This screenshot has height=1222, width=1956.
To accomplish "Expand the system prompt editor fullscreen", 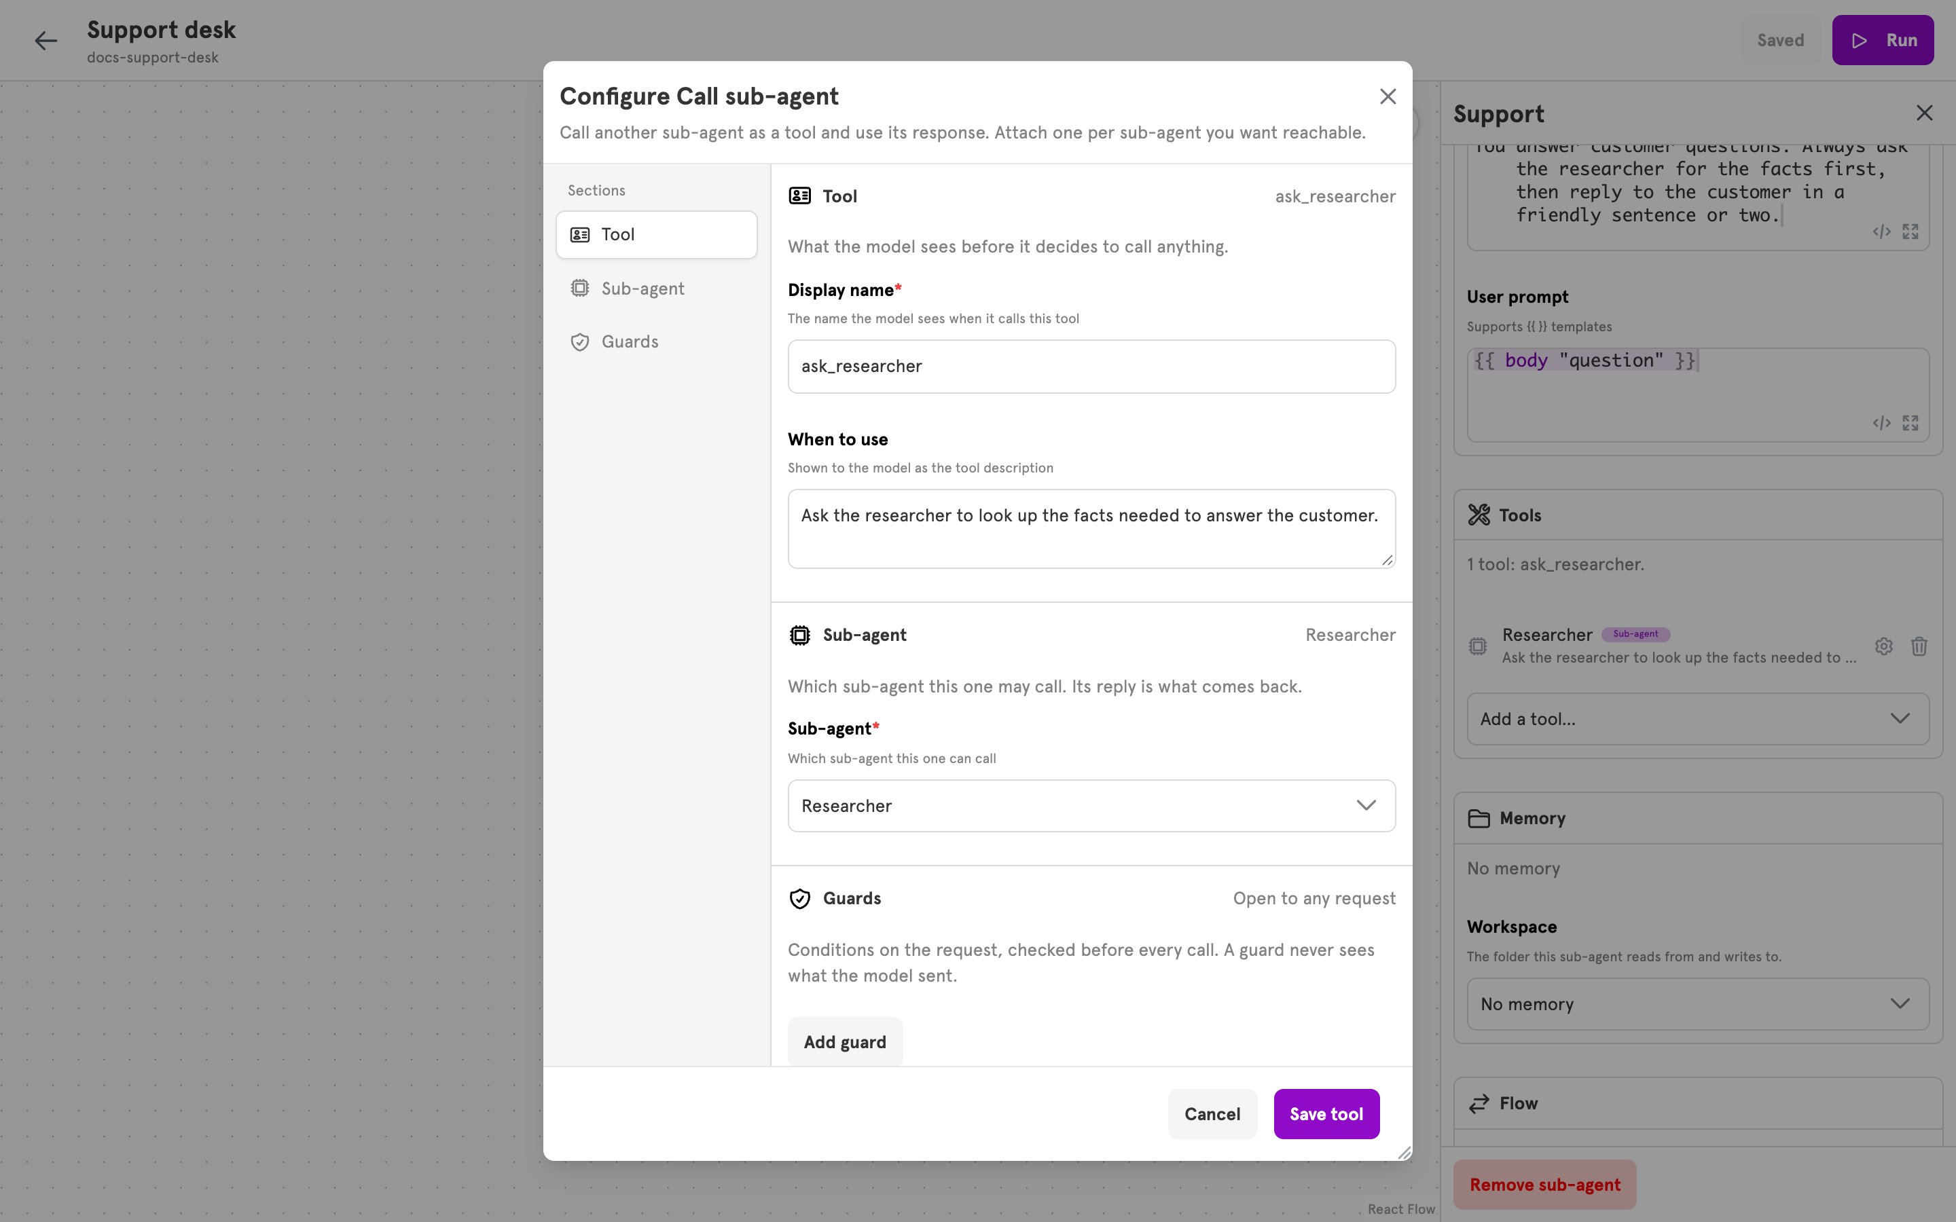I will coord(1910,232).
